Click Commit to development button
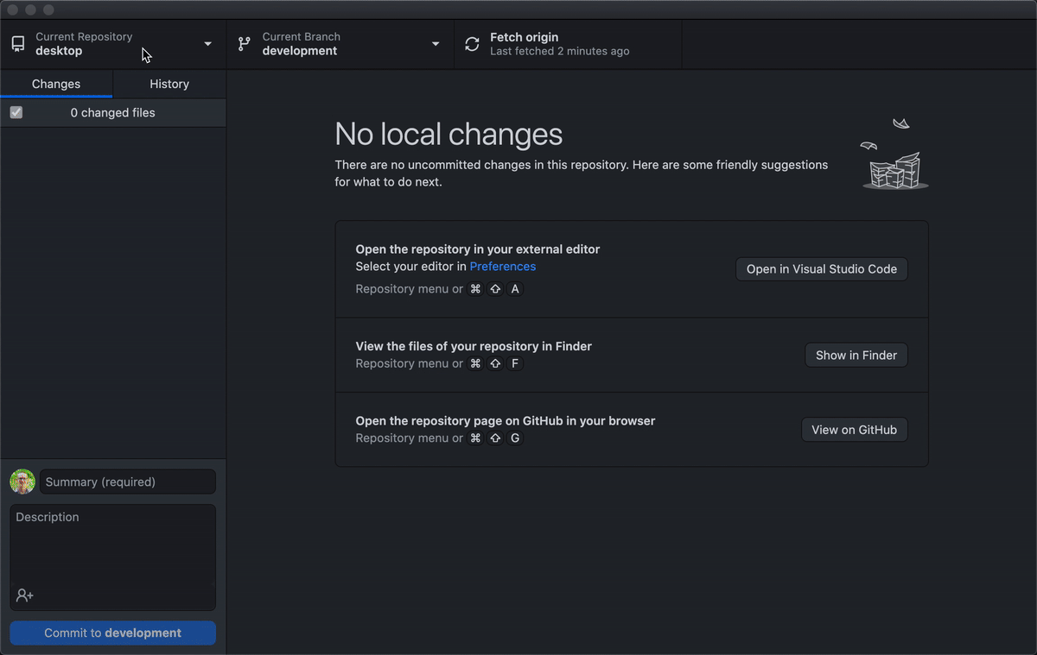This screenshot has width=1037, height=655. pyautogui.click(x=112, y=633)
